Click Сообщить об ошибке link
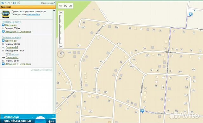The width and height of the screenshot is (203, 123). [41, 70]
